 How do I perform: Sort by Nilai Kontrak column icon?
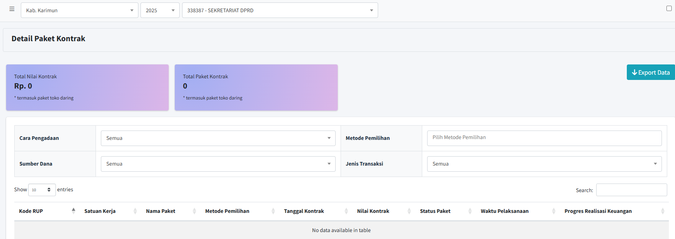(x=409, y=211)
